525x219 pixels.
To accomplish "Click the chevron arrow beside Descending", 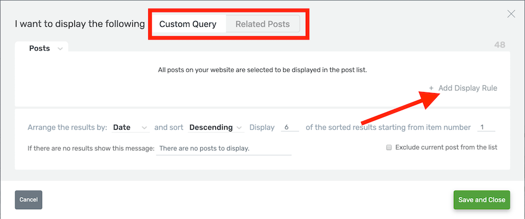I will (x=240, y=128).
